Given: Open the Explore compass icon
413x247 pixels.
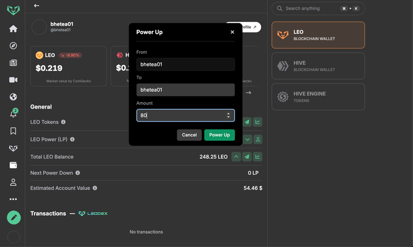Looking at the screenshot, I should click(13, 46).
